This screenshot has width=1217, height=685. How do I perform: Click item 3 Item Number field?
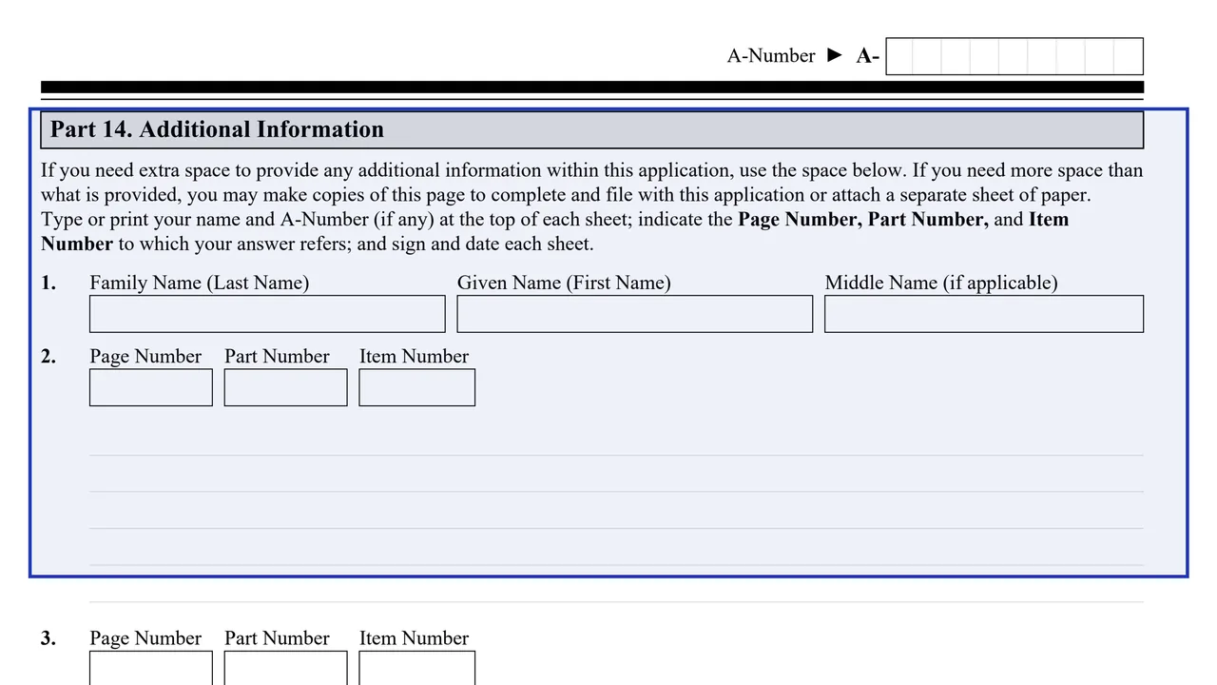coord(417,668)
